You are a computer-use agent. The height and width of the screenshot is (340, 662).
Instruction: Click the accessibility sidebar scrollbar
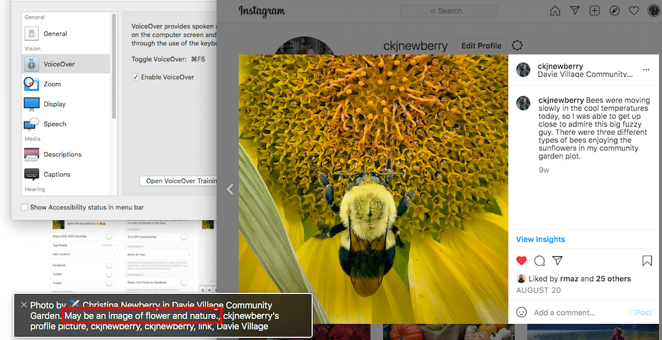pos(114,66)
